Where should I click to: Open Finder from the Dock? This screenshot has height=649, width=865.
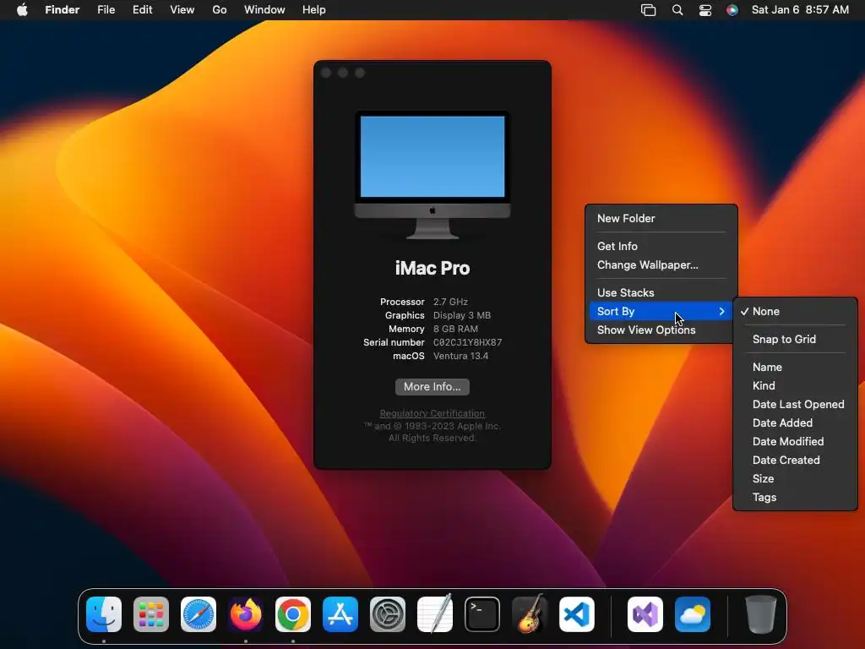[104, 614]
